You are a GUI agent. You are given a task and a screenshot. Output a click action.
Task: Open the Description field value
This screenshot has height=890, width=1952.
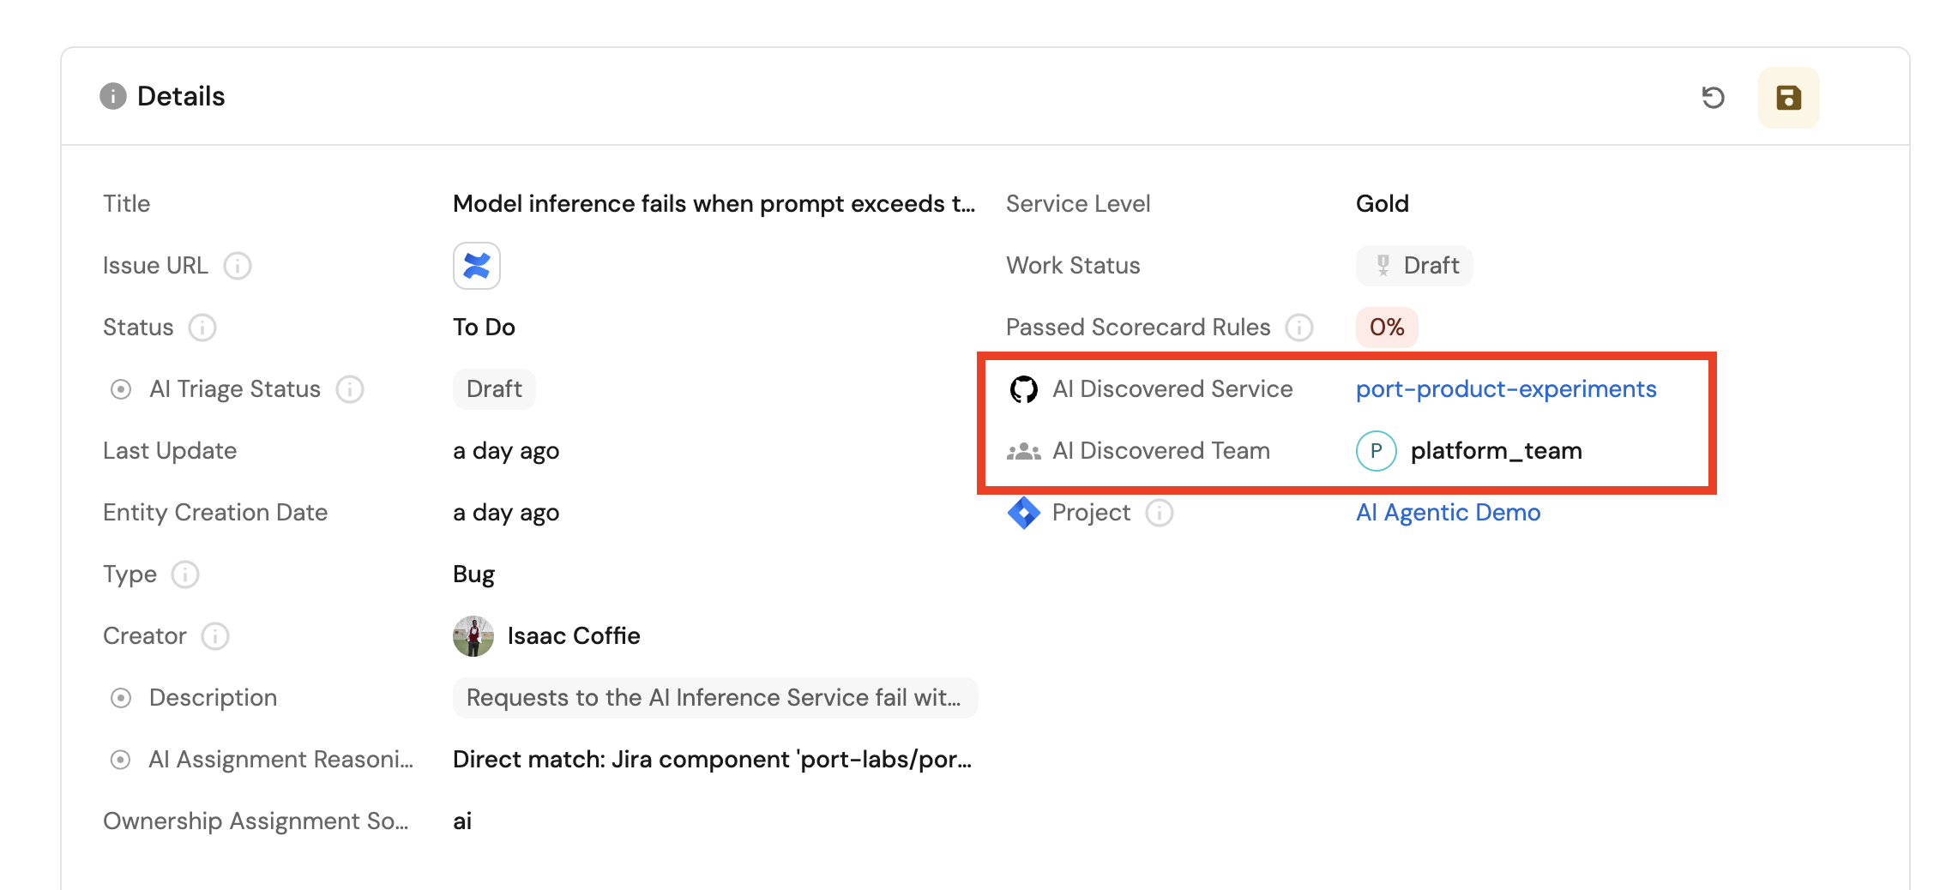pyautogui.click(x=714, y=698)
